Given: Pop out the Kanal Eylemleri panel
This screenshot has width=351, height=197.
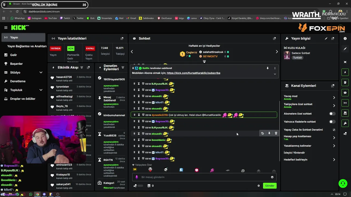Looking at the screenshot, I should pyautogui.click(x=333, y=86).
